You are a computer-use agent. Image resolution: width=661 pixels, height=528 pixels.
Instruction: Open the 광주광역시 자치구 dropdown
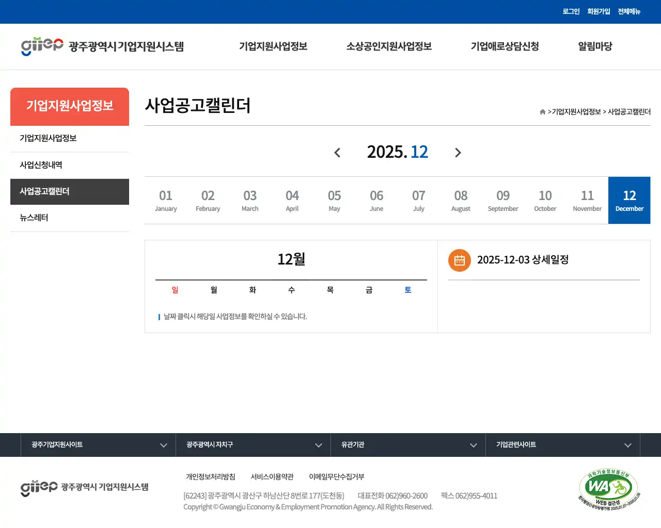pyautogui.click(x=253, y=444)
